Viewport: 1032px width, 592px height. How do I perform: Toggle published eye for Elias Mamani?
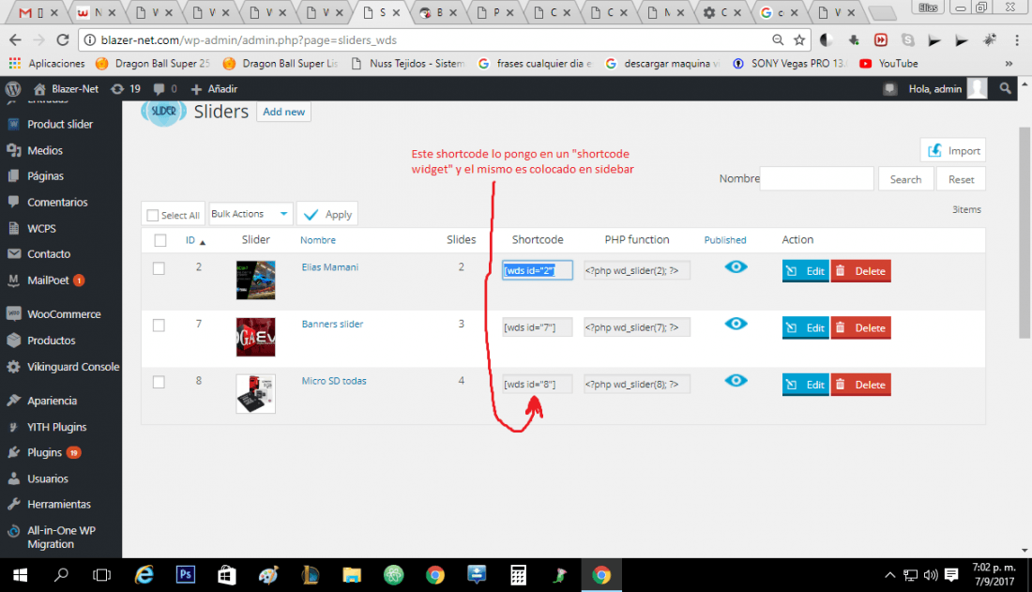pyautogui.click(x=736, y=266)
